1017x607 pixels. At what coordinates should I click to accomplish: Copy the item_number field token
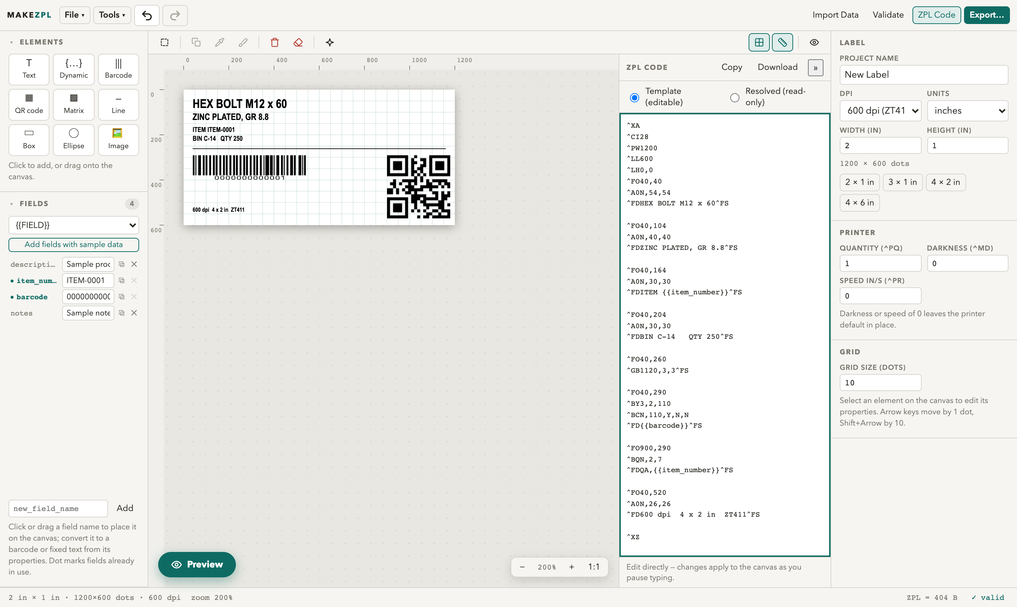click(x=121, y=281)
